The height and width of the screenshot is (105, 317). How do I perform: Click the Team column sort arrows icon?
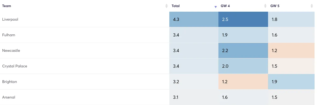(x=166, y=6)
